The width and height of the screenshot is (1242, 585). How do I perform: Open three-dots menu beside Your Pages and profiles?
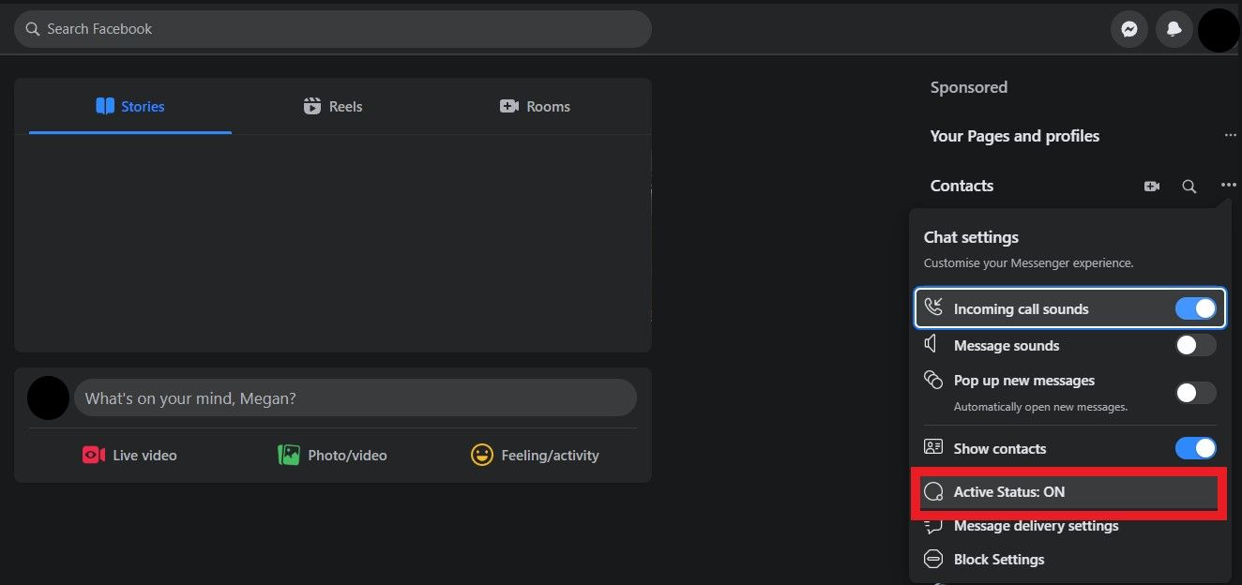[x=1231, y=136]
